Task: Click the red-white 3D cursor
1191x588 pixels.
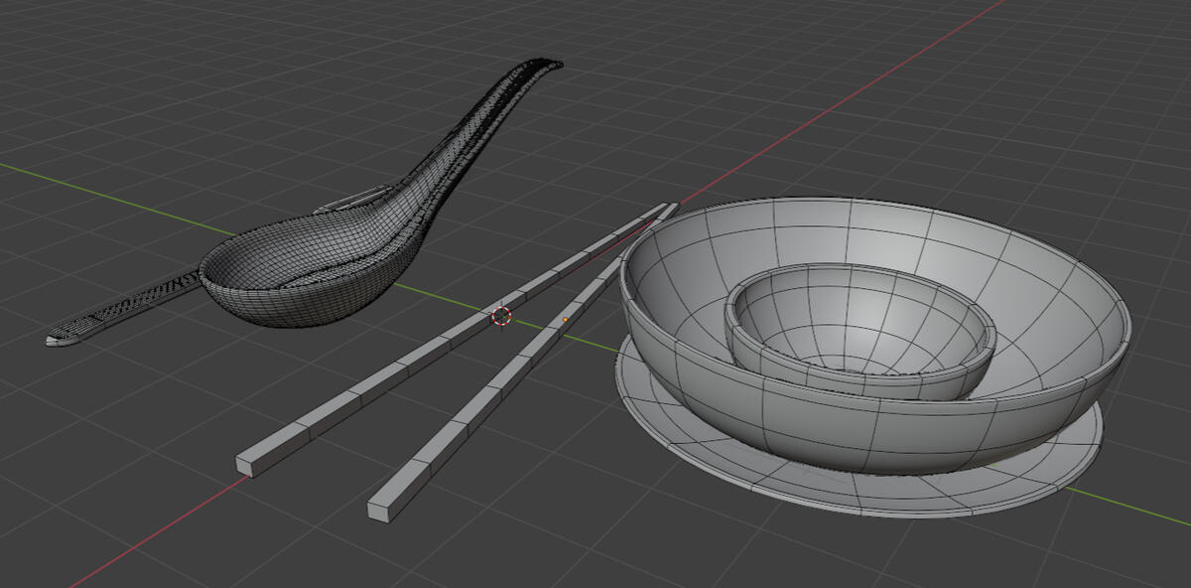Action: [x=501, y=316]
